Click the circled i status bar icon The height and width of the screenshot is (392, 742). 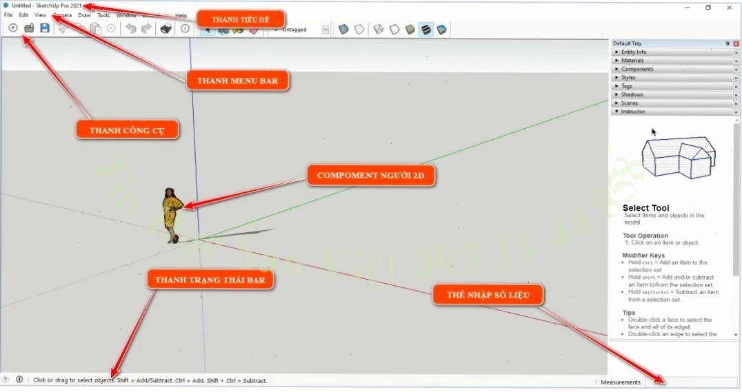(x=19, y=379)
